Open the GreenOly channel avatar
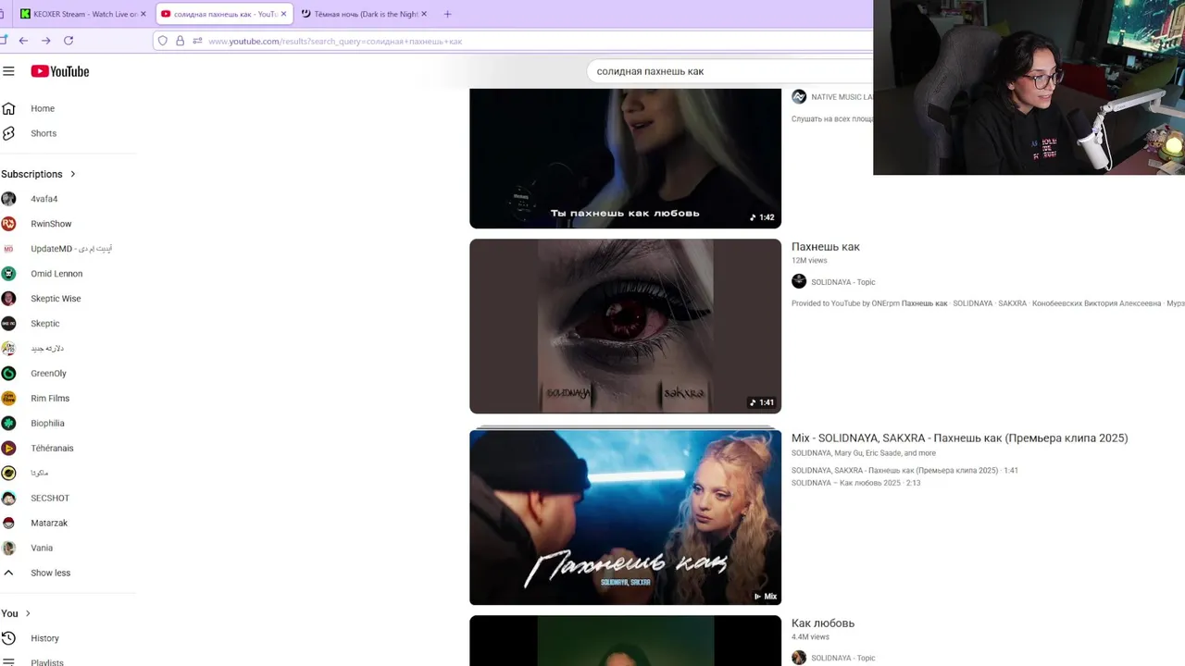1185x666 pixels. 8,374
